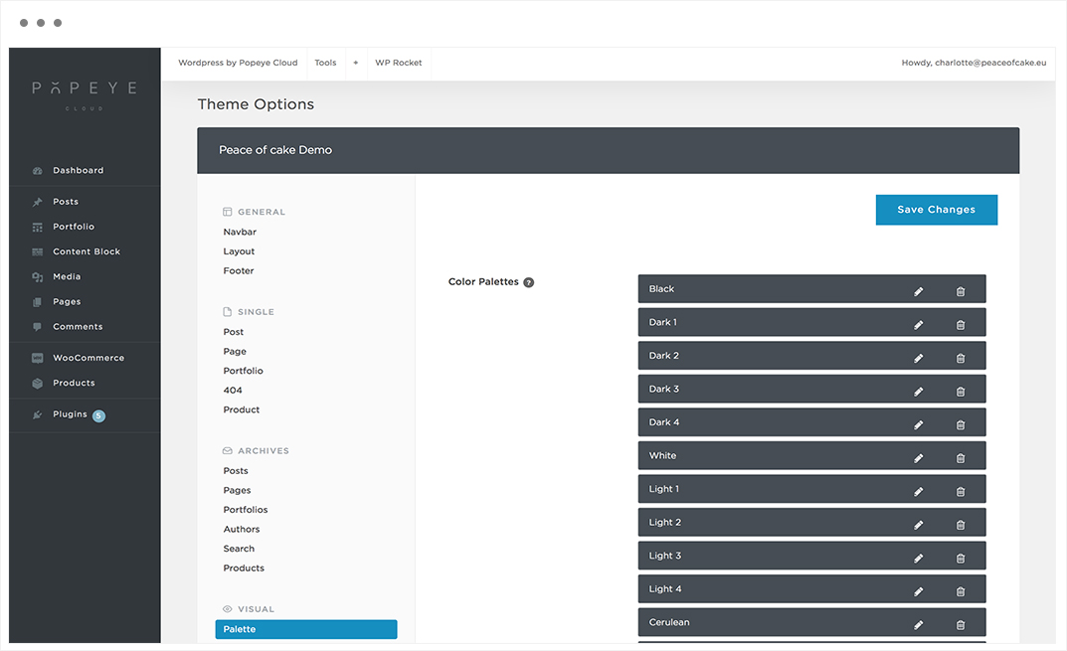This screenshot has width=1067, height=651.
Task: Open Navbar options under General
Action: pyautogui.click(x=240, y=232)
